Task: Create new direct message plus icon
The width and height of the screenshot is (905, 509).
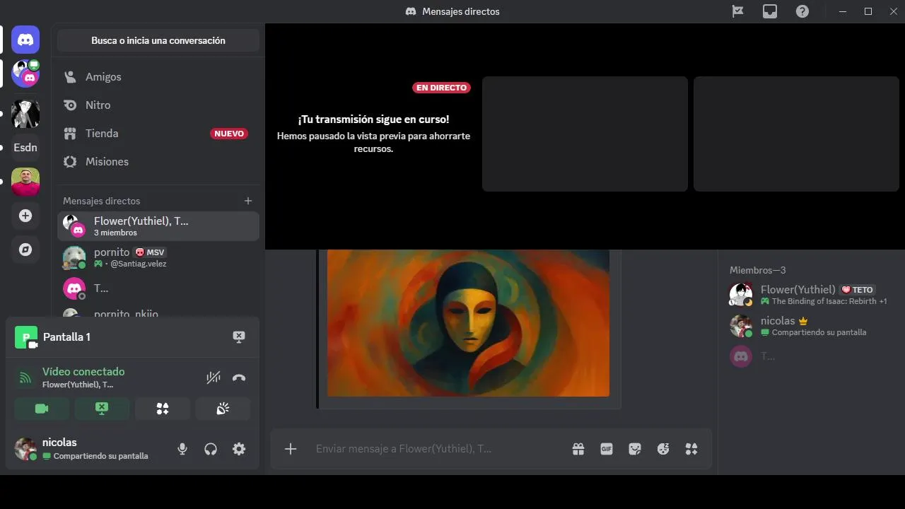Action: click(x=248, y=201)
